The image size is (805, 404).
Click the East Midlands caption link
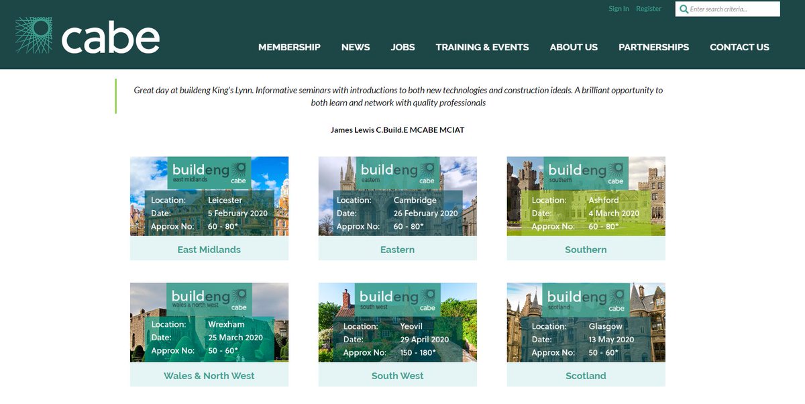(209, 250)
